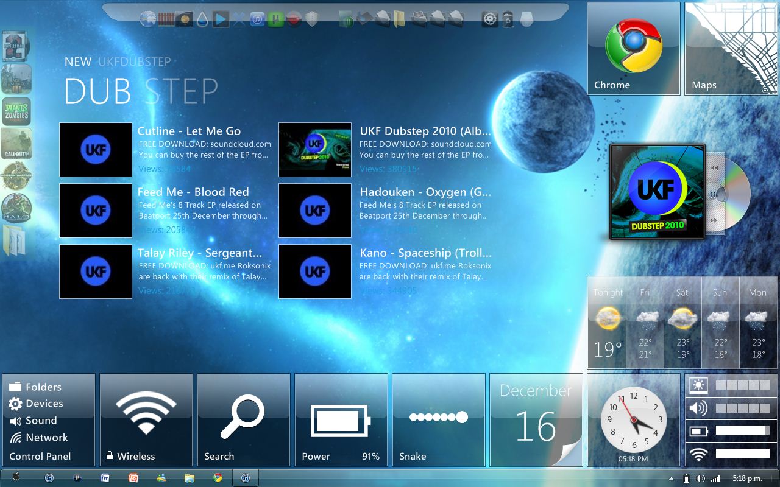Launch Battlefield 2 from the side dock
The width and height of the screenshot is (780, 487).
pyautogui.click(x=16, y=47)
